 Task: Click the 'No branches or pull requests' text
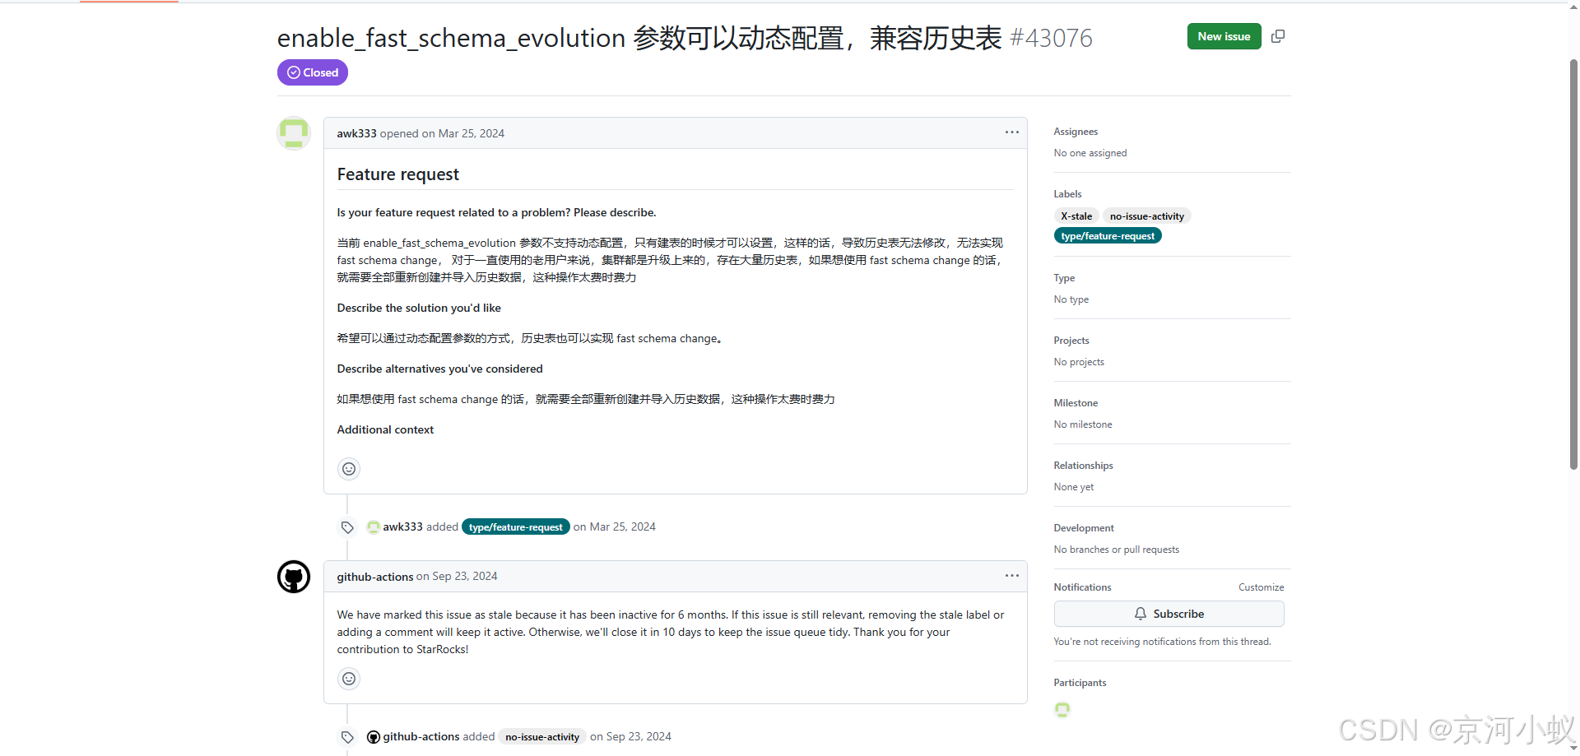pyautogui.click(x=1116, y=550)
